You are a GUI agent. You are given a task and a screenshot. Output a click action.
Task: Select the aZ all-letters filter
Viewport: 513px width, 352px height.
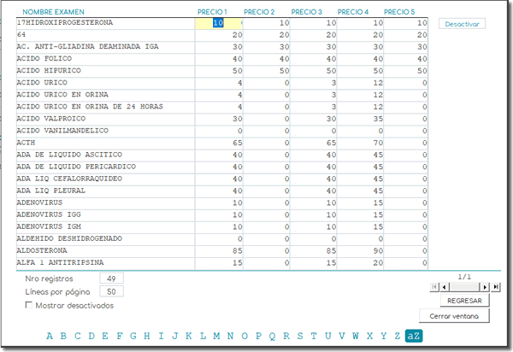414,336
